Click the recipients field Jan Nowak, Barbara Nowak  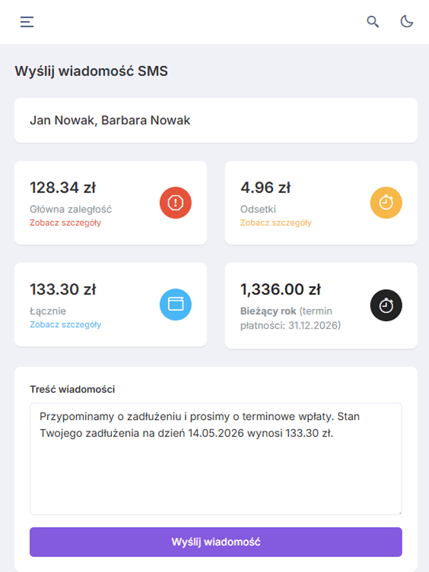point(216,121)
